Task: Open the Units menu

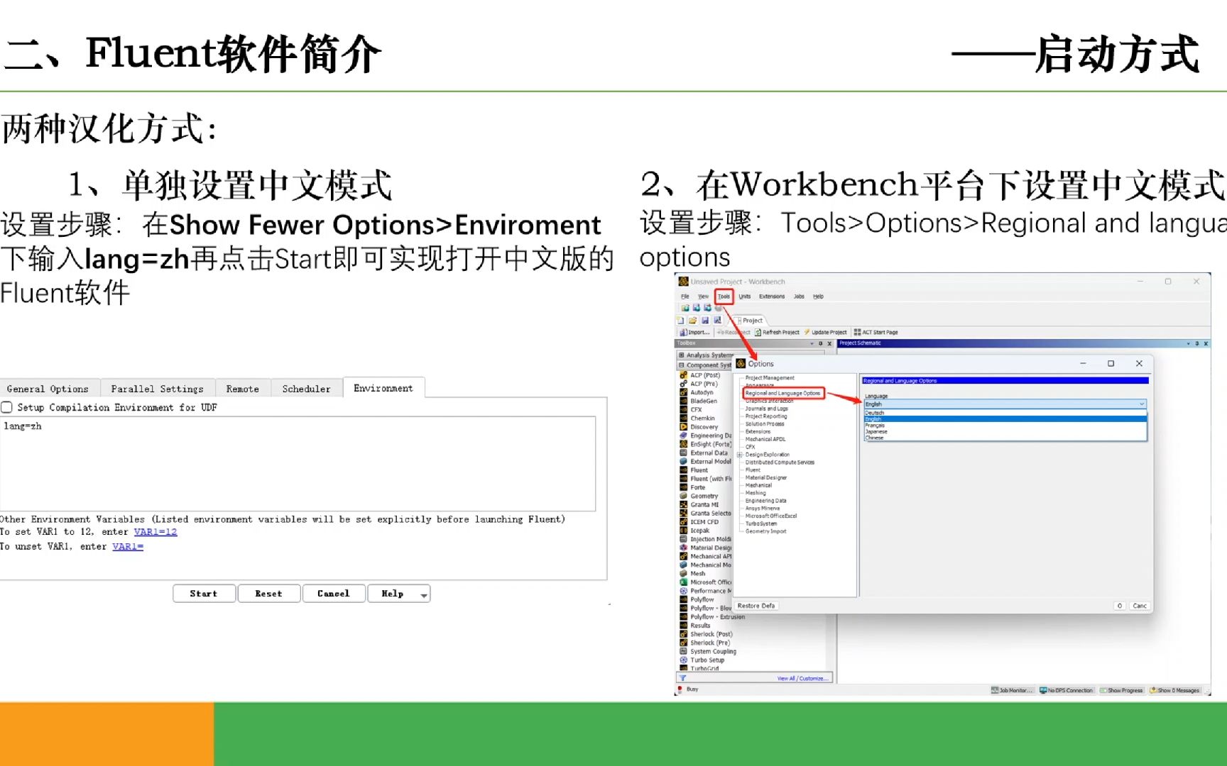Action: (745, 296)
